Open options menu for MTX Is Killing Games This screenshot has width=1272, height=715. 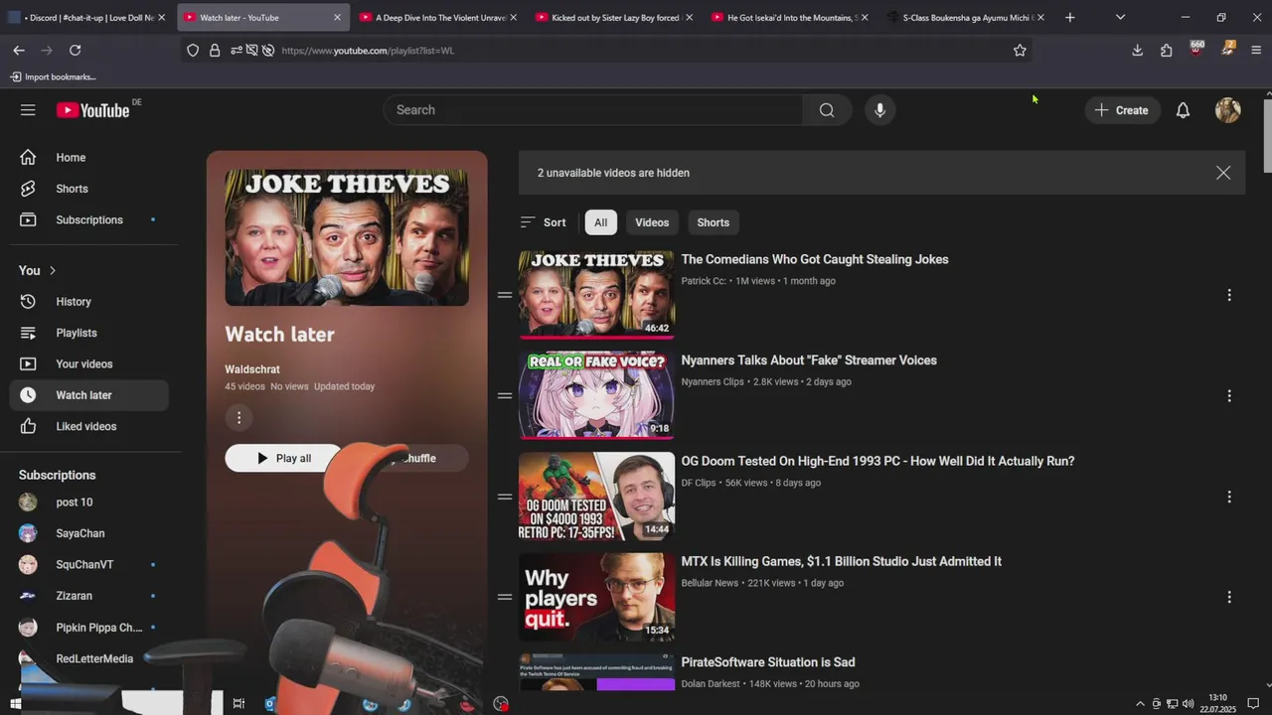tap(1229, 597)
